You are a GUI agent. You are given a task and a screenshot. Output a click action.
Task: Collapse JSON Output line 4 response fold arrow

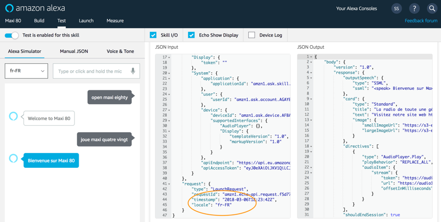311,73
